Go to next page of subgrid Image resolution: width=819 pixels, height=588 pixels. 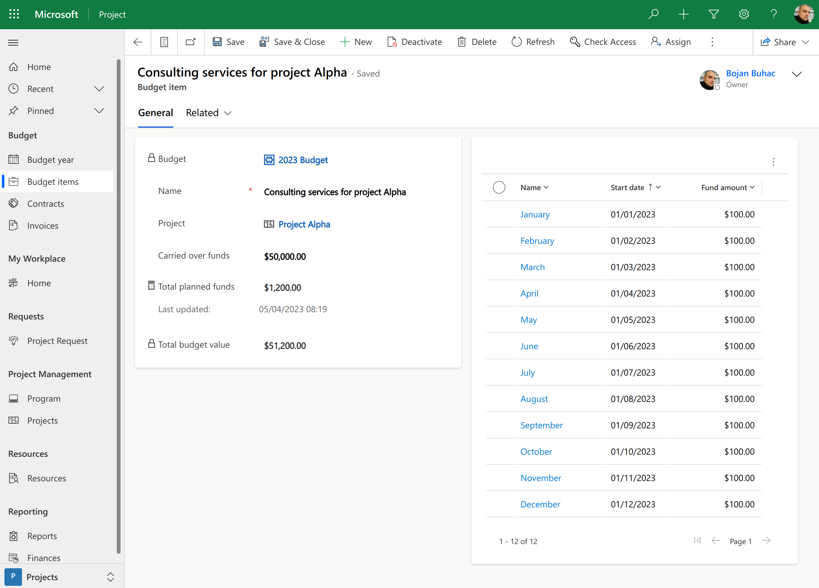pyautogui.click(x=766, y=541)
